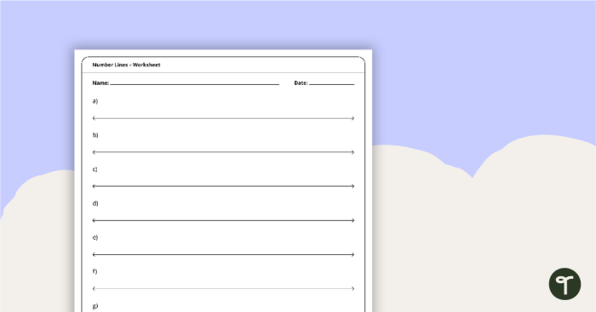
Task: Click label 'g)' on the worksheet
Action: [95, 305]
